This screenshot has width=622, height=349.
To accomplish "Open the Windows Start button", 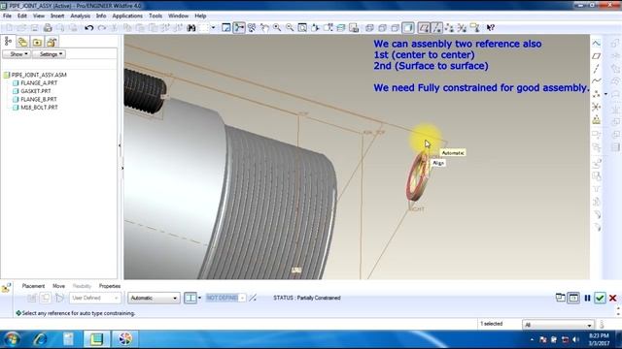I will point(12,339).
